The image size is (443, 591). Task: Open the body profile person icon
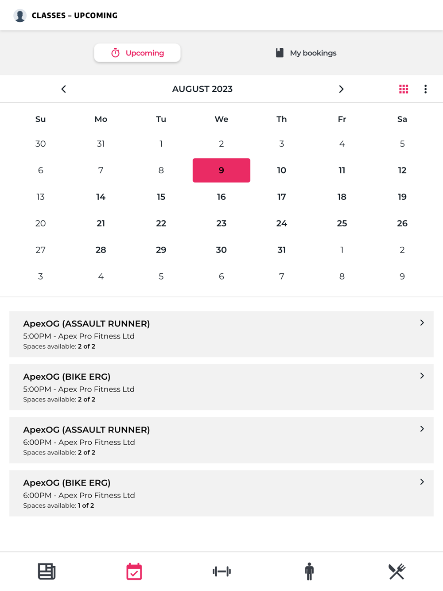point(309,571)
